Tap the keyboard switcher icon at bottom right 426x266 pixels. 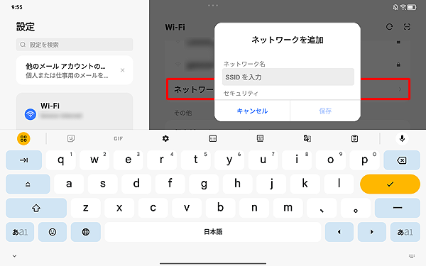point(412,255)
